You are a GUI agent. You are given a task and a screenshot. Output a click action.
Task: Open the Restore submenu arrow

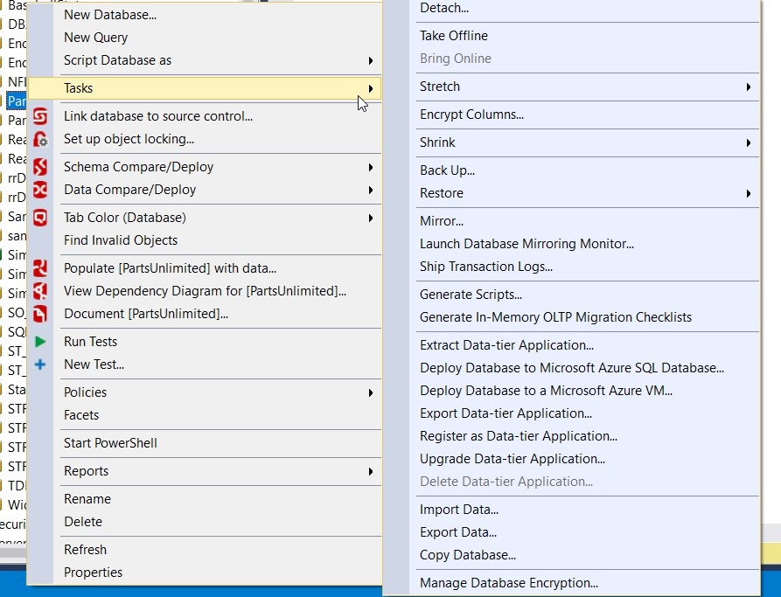pos(749,193)
